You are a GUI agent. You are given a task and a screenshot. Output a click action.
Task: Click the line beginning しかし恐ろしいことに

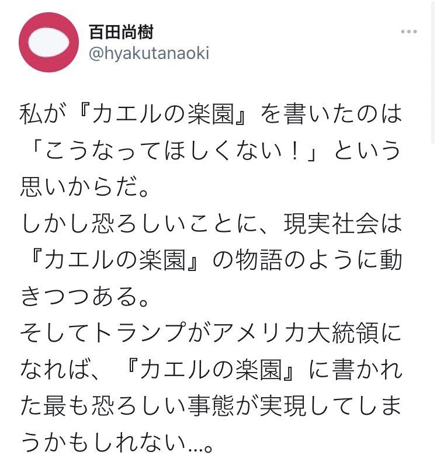pos(210,224)
